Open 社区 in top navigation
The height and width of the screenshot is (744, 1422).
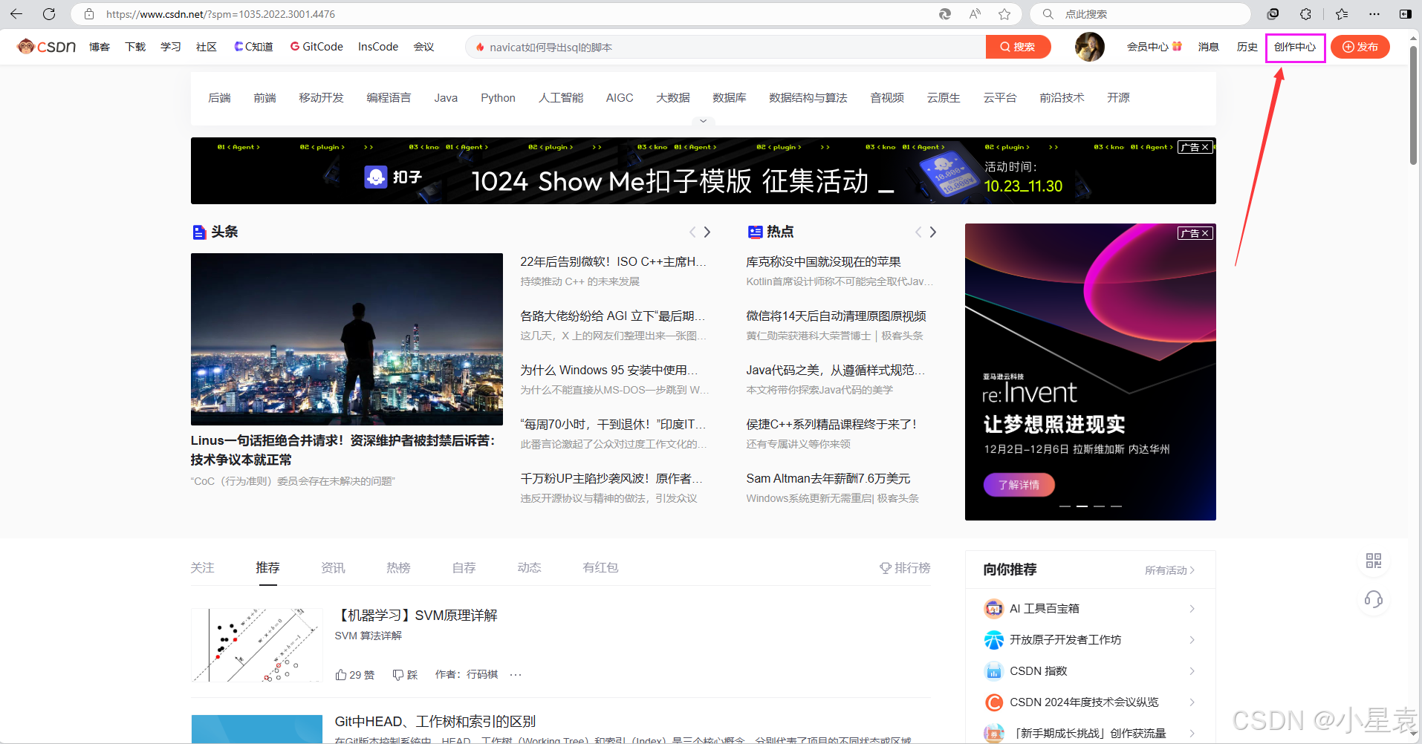pos(207,47)
